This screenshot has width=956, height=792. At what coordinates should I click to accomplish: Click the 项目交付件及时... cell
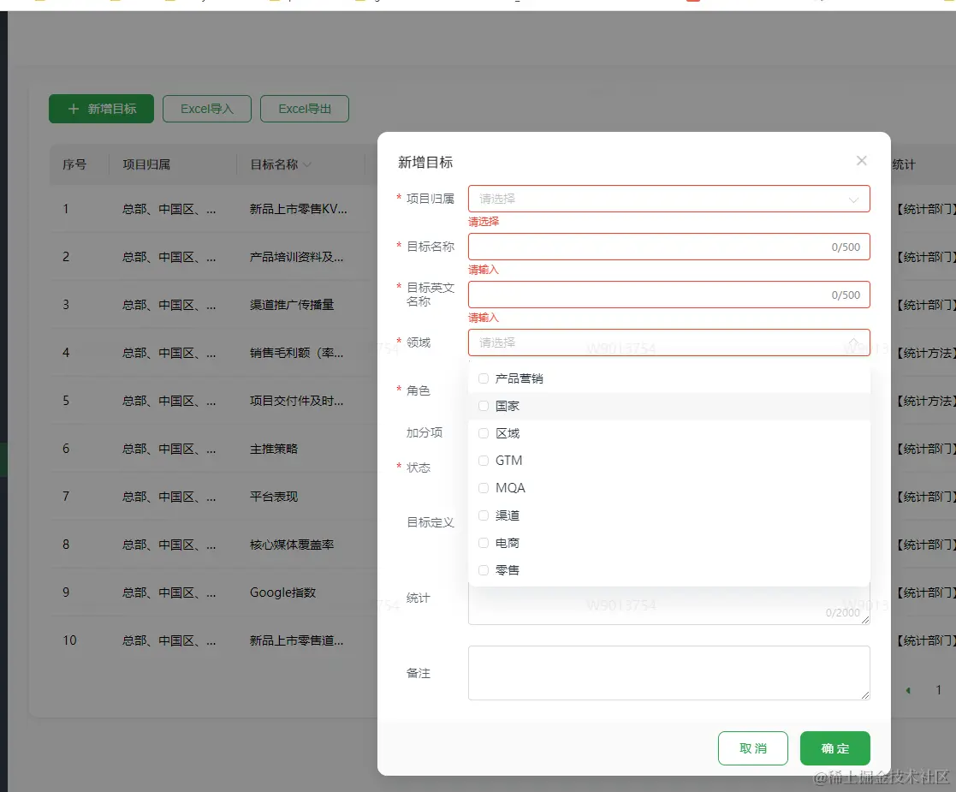[x=296, y=401]
